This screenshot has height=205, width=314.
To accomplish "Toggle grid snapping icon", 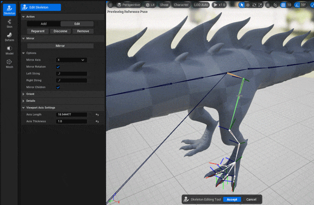I will (283, 5).
